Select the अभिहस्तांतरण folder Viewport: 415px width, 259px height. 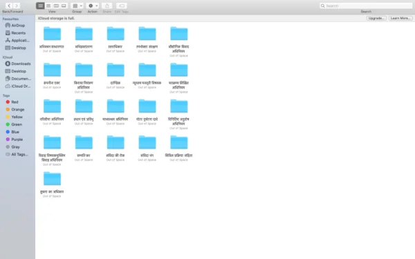pos(84,34)
